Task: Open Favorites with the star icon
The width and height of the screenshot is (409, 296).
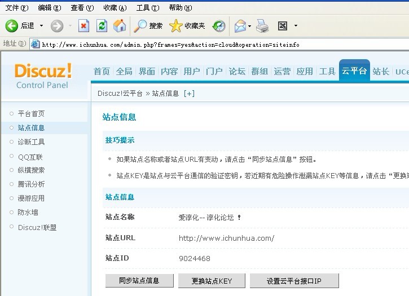Action: pos(187,26)
